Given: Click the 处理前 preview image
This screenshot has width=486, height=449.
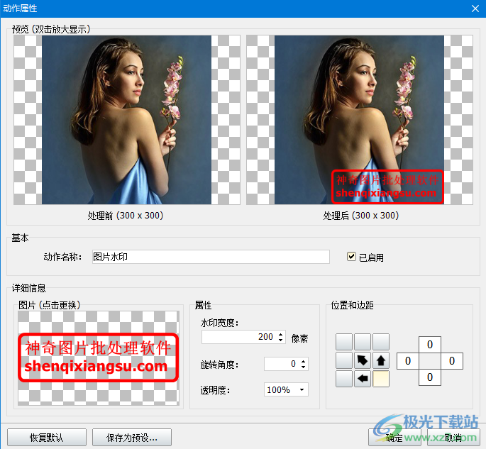Looking at the screenshot, I should click(x=127, y=120).
